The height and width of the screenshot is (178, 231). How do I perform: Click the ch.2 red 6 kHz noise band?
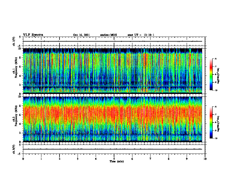click(113, 115)
